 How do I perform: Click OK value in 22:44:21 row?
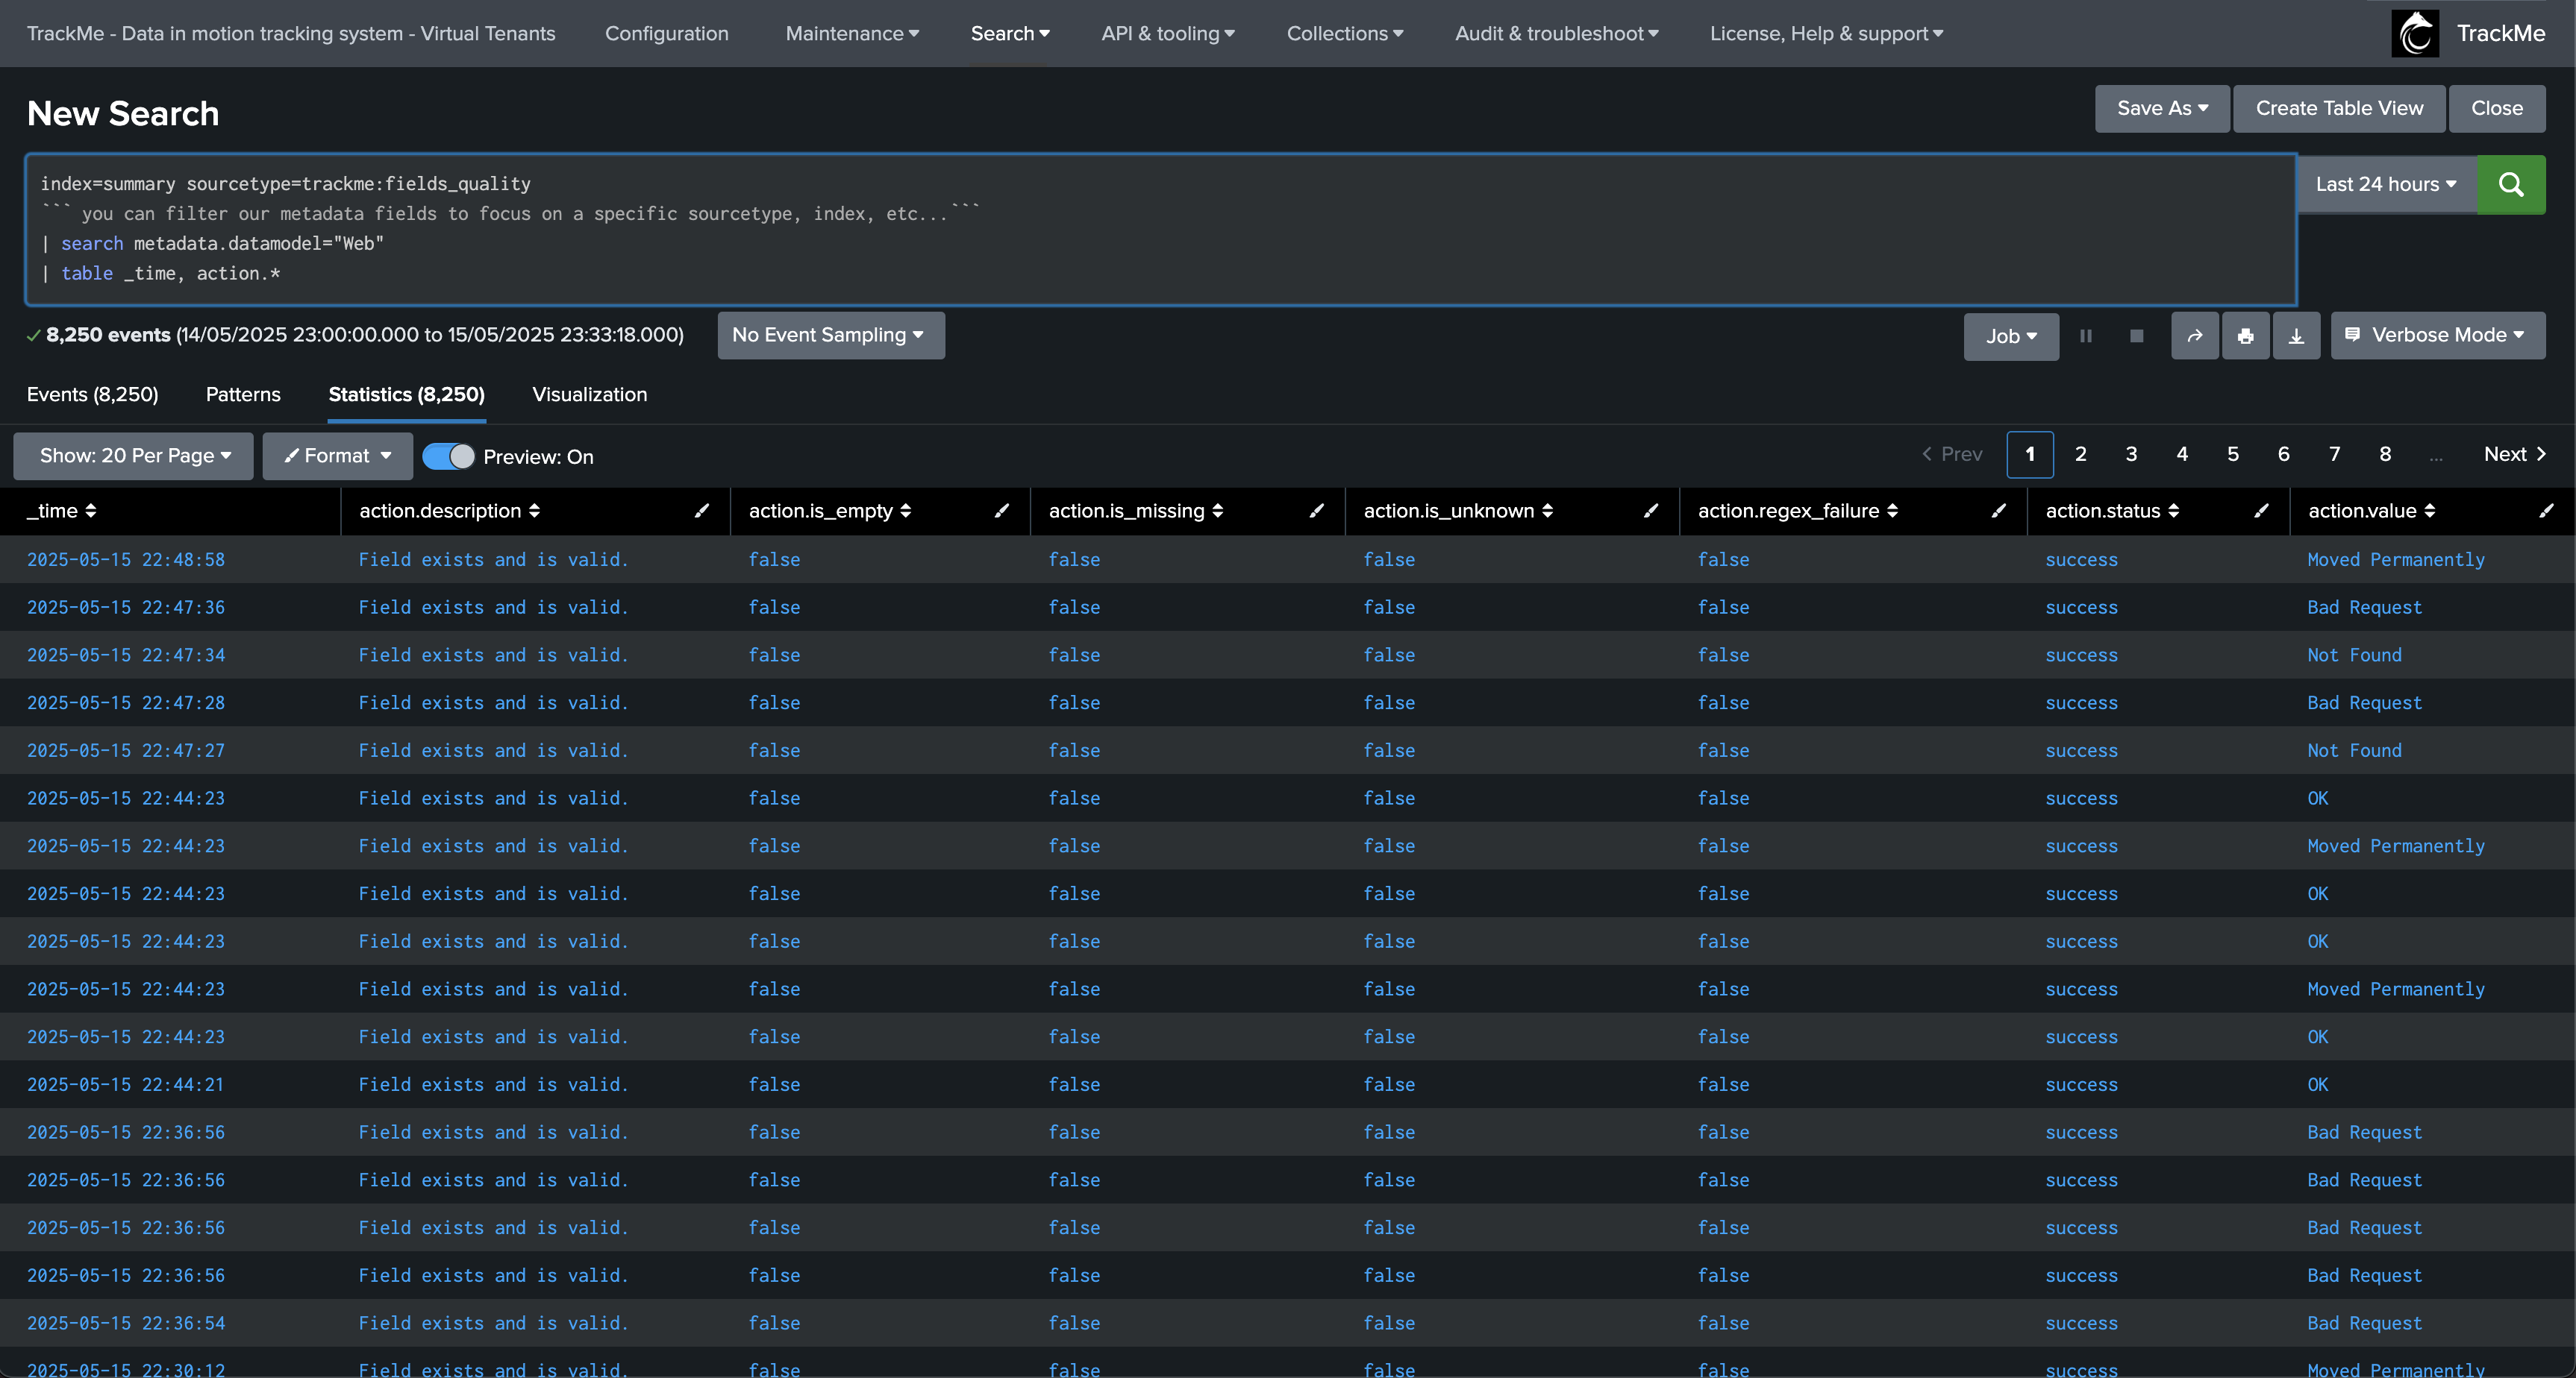tap(2318, 1084)
